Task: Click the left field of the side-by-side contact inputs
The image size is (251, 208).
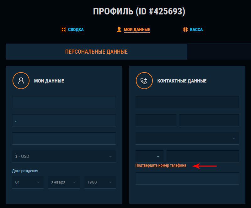Action: pyautogui.click(x=156, y=120)
